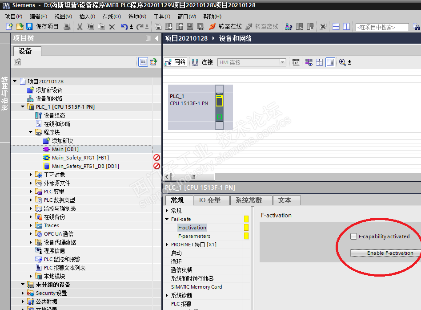
Task: Click the Stop CPU icon
Action: 310,27
